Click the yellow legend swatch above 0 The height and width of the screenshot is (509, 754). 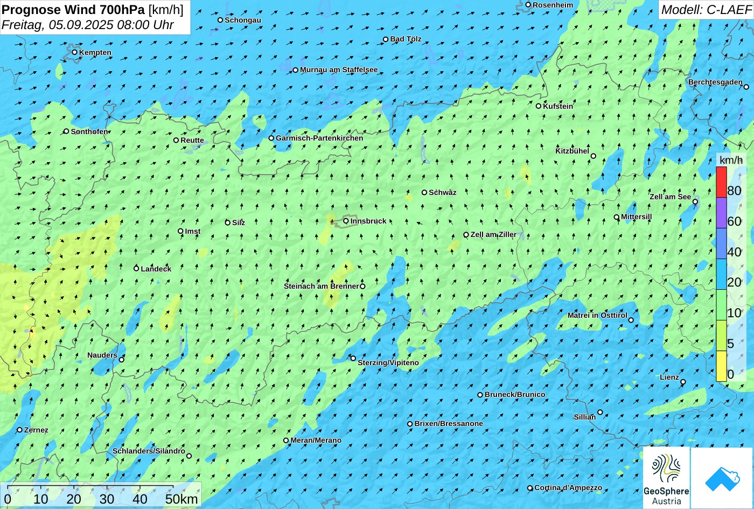(721, 366)
